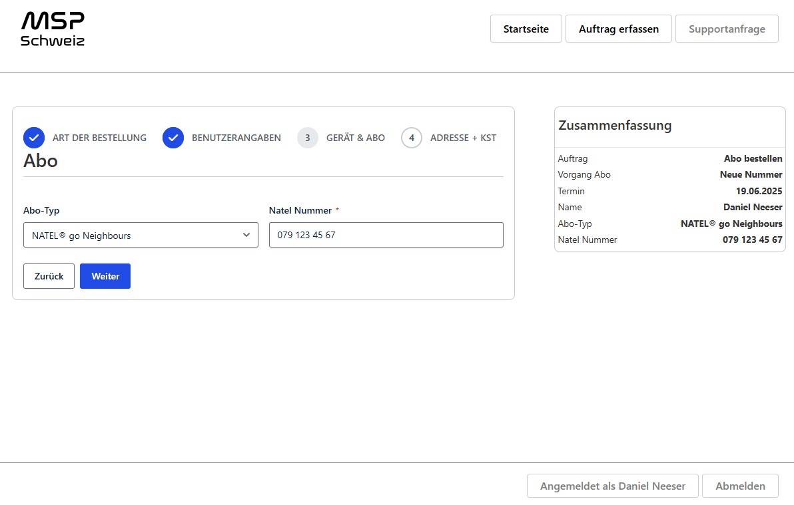Click the Supportanfrage navigation button

[x=727, y=29]
